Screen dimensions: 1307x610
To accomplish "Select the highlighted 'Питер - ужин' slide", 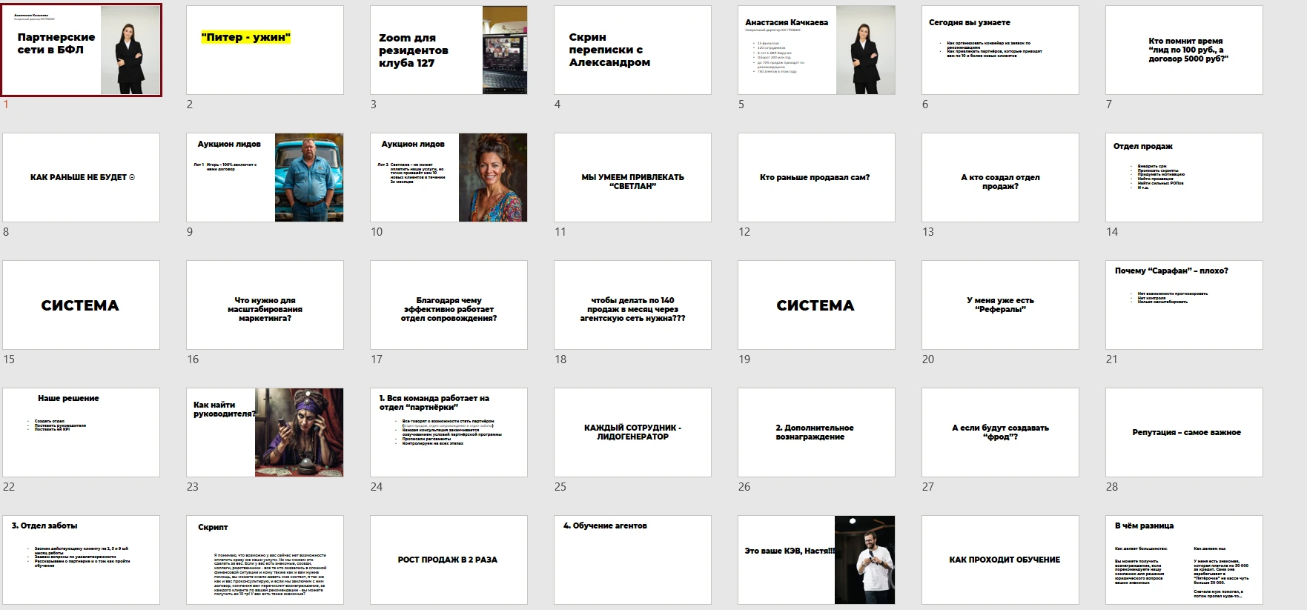I will [265, 50].
